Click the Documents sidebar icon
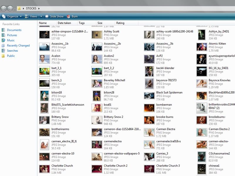 (x=3, y=30)
